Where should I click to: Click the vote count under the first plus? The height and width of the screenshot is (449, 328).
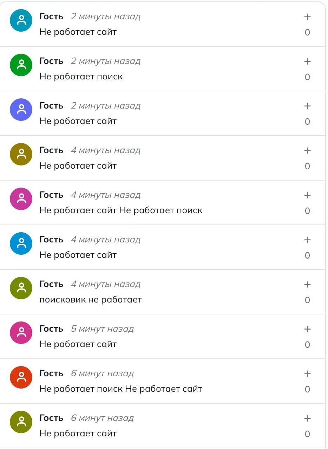coord(307,32)
